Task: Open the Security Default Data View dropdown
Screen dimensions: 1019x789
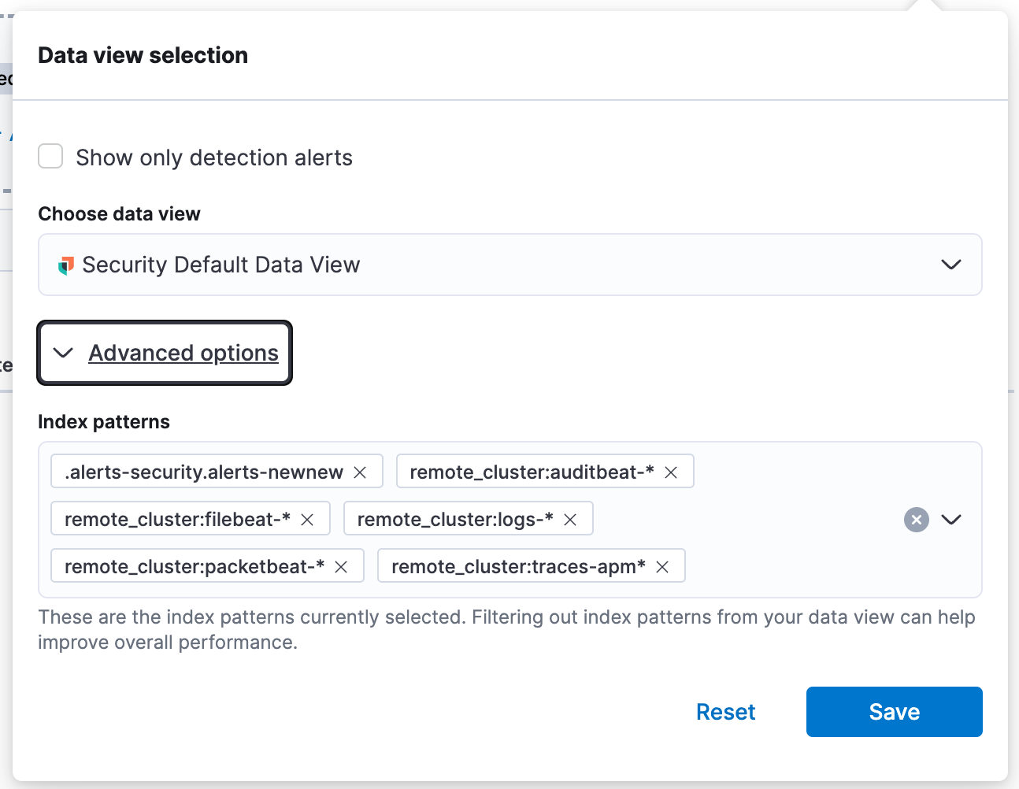Action: [510, 265]
